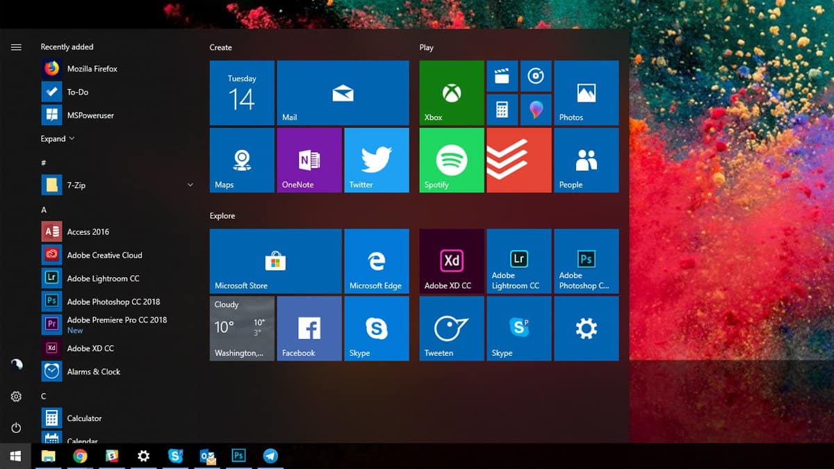Open the Facebook tile
Viewport: 834px width, 469px height.
(309, 328)
